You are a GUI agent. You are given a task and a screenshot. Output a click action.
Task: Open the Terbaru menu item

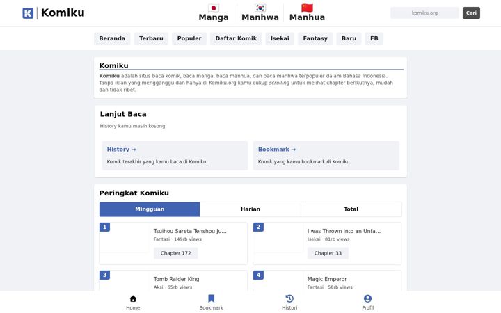(x=151, y=38)
